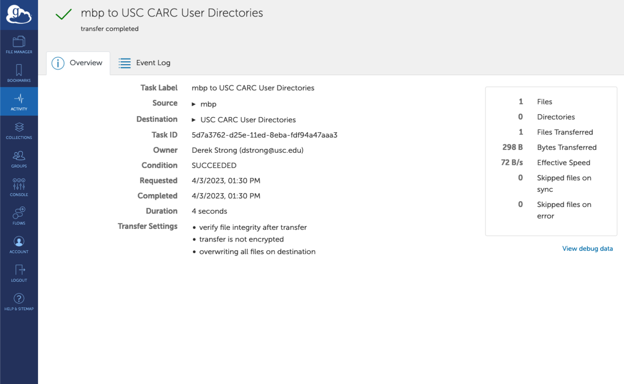The image size is (624, 384).
Task: Click the Task ID value 5d7a3762-d25e-11ed-8eba-fdf94a47aaa3
Action: [x=265, y=135]
